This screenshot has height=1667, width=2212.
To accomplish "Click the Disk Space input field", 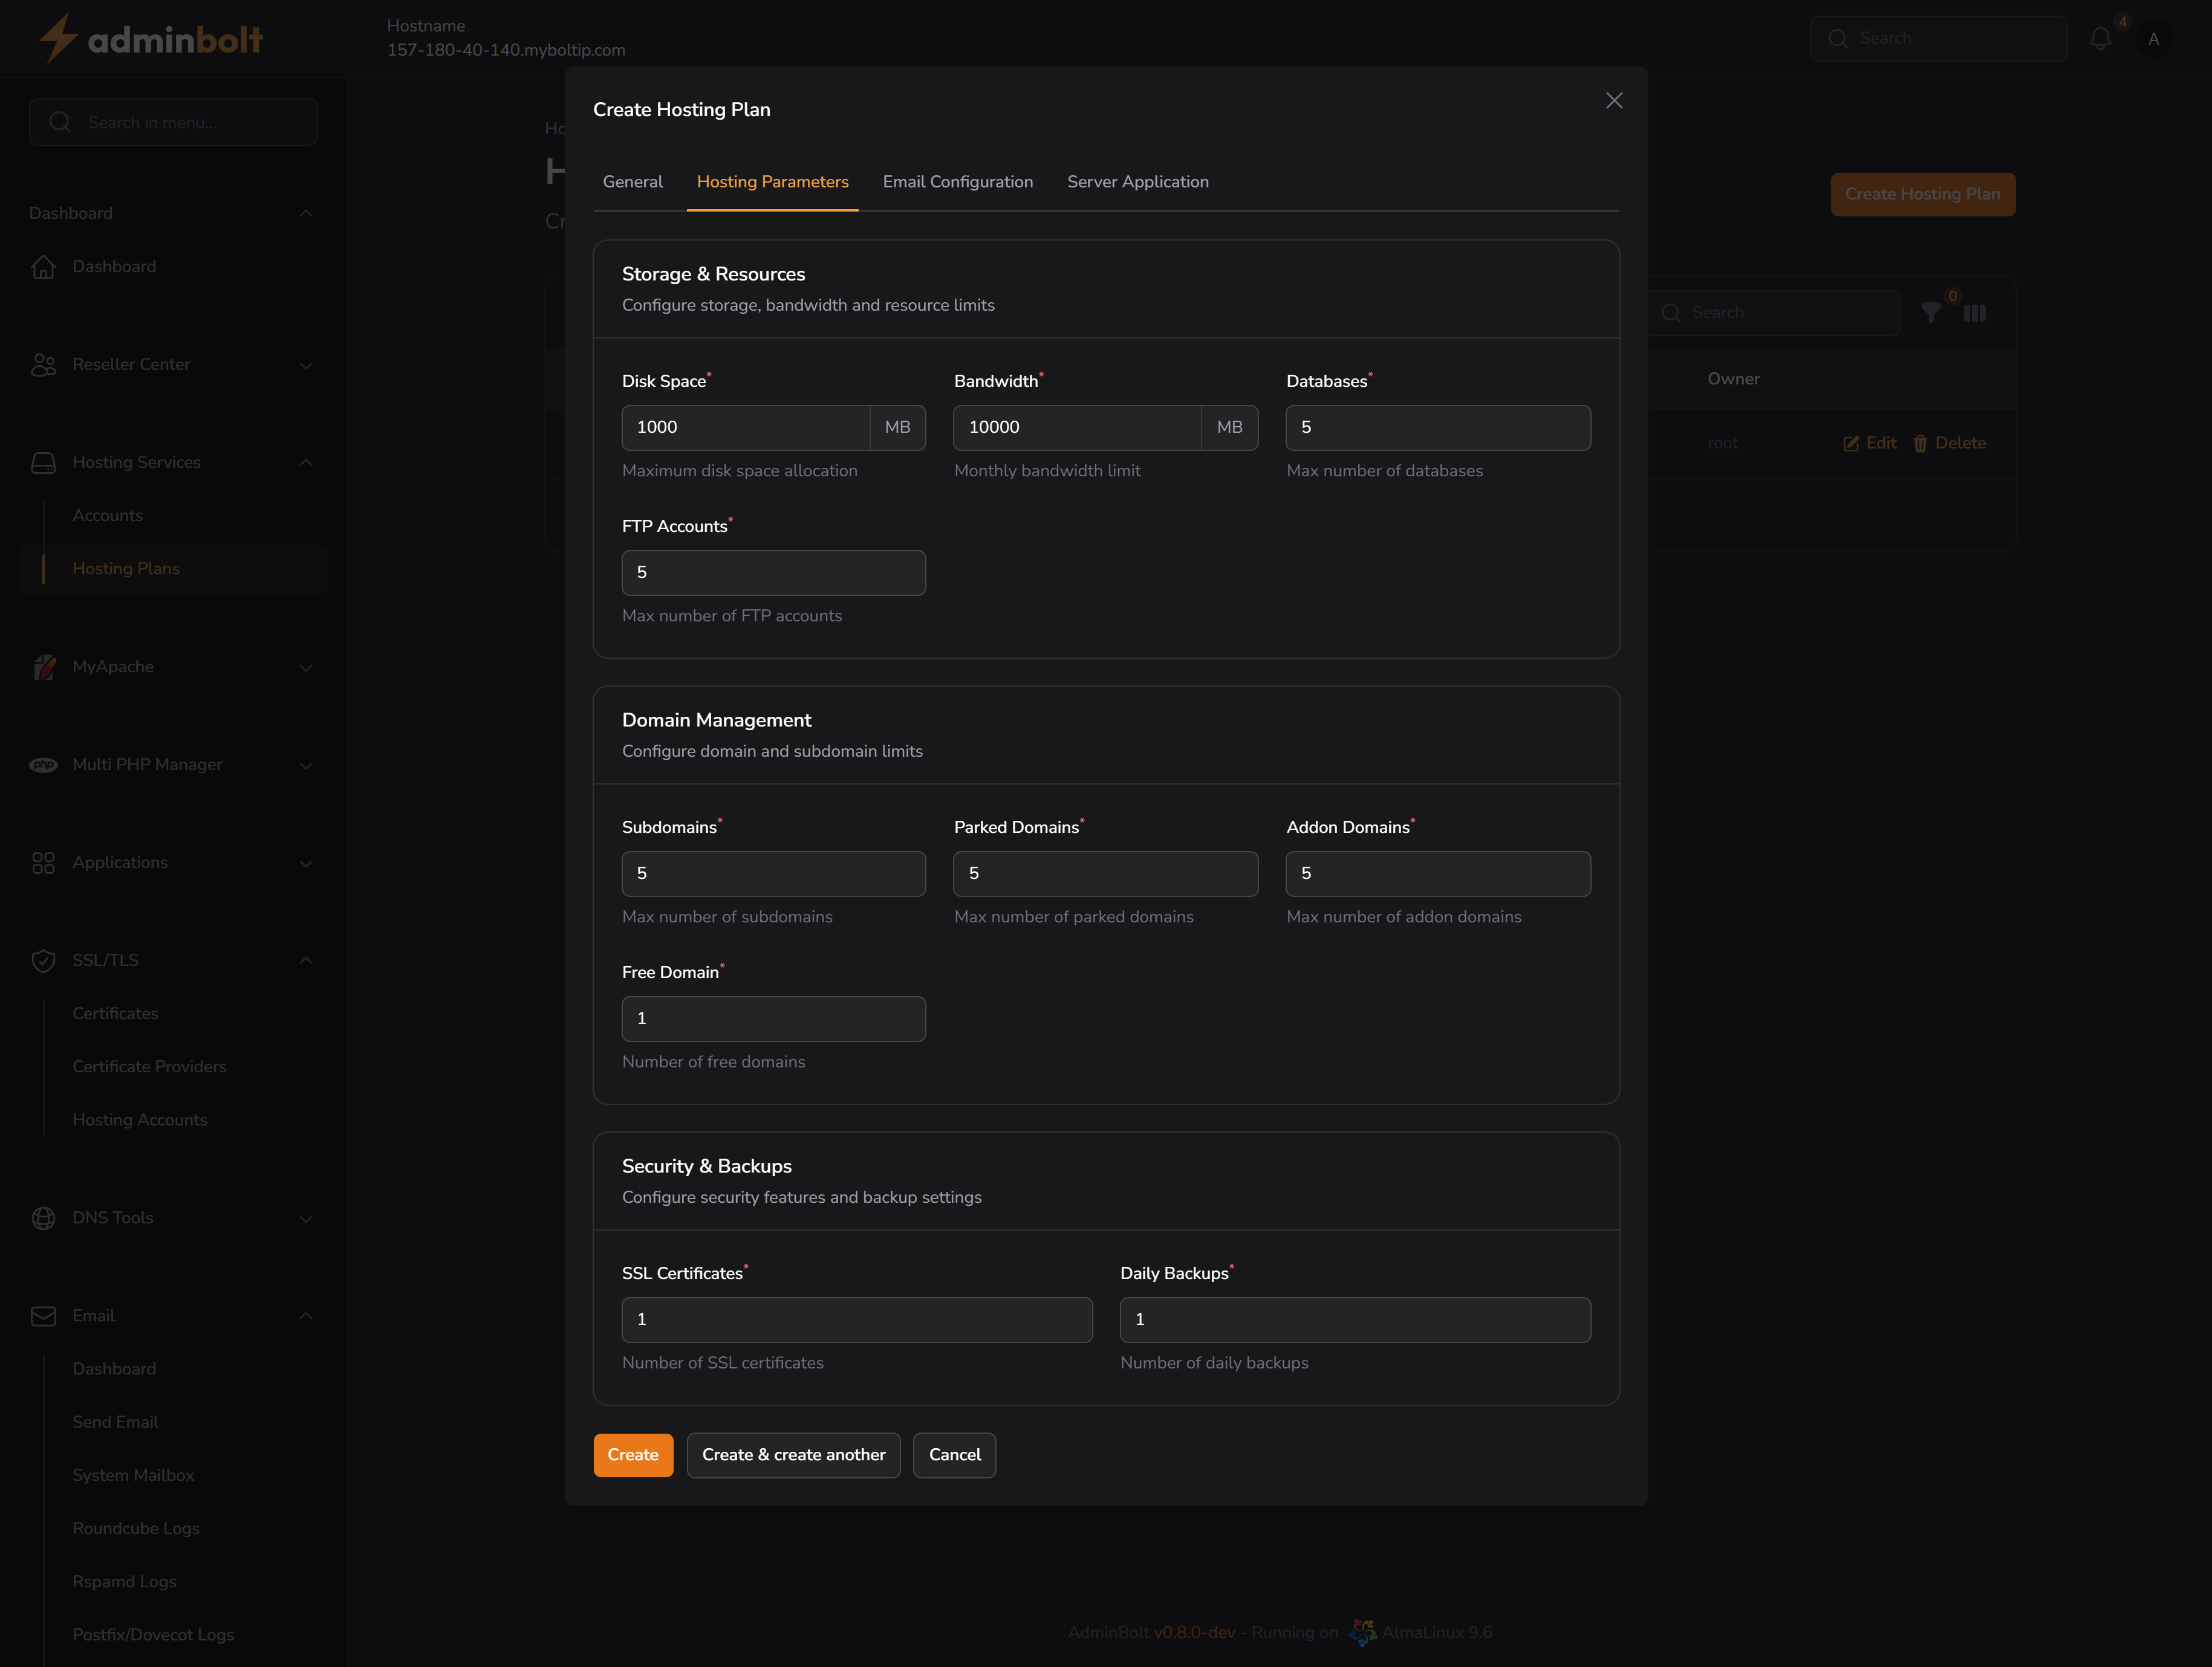I will click(x=745, y=427).
